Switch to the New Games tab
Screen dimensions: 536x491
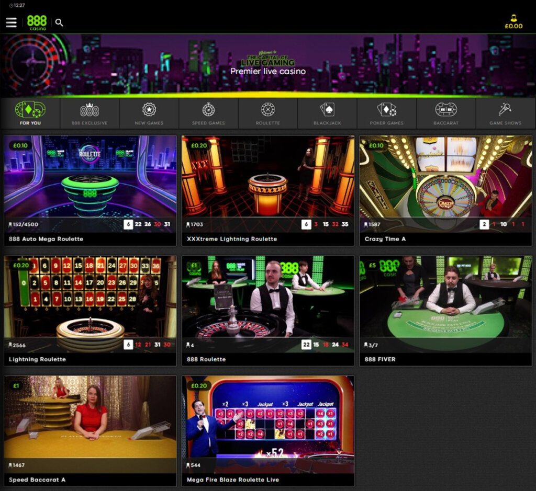(x=149, y=113)
